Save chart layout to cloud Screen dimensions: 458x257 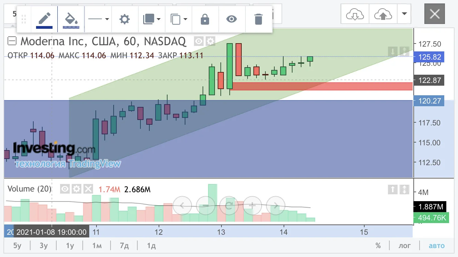click(383, 14)
